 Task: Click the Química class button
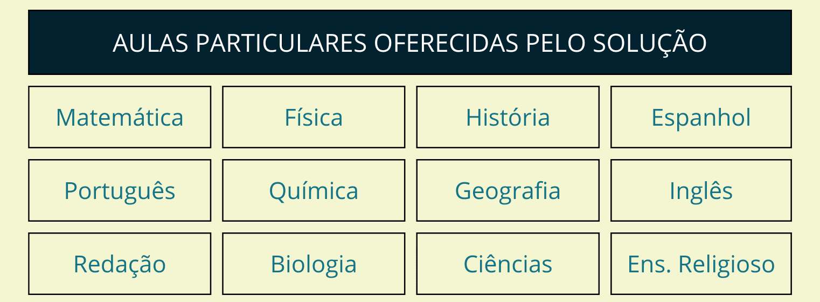click(314, 190)
